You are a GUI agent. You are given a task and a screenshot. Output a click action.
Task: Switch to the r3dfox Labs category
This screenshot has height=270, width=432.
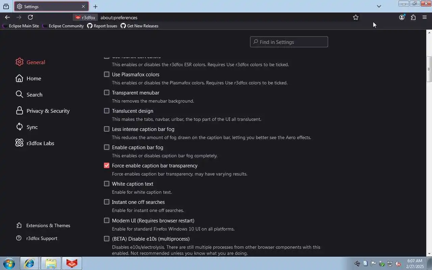click(40, 143)
